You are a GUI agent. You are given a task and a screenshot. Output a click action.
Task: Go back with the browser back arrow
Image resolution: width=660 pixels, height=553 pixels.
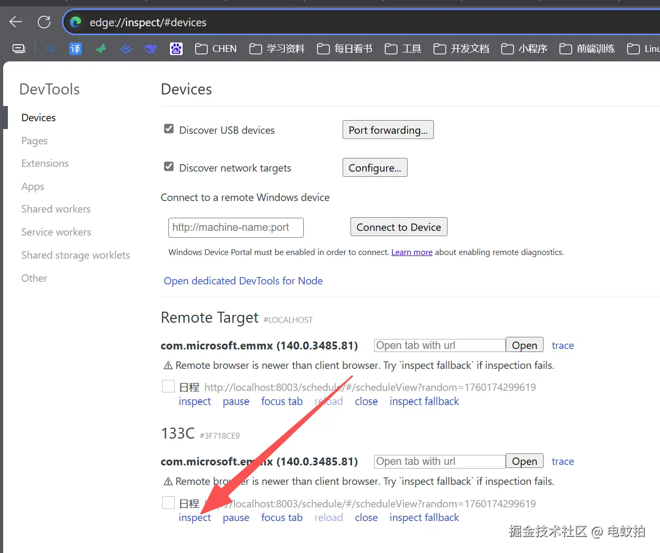pos(16,22)
